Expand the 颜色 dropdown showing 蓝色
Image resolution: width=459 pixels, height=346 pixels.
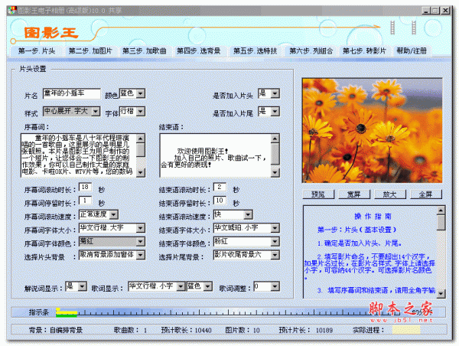point(141,93)
